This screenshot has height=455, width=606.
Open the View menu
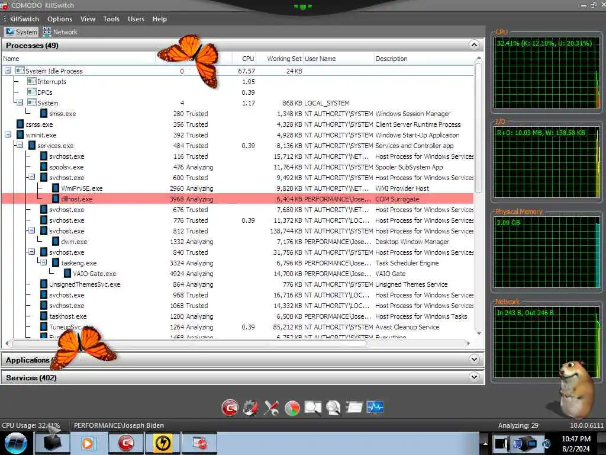(88, 19)
